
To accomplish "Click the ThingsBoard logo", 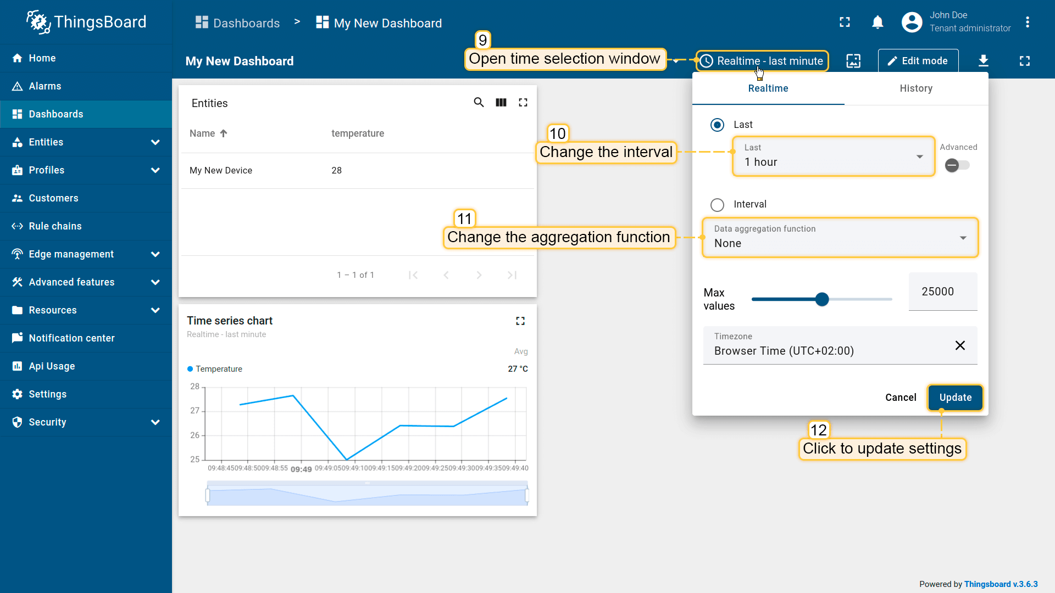I will (x=86, y=22).
